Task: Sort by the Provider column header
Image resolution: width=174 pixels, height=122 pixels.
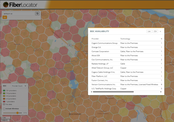Action: coord(95,39)
